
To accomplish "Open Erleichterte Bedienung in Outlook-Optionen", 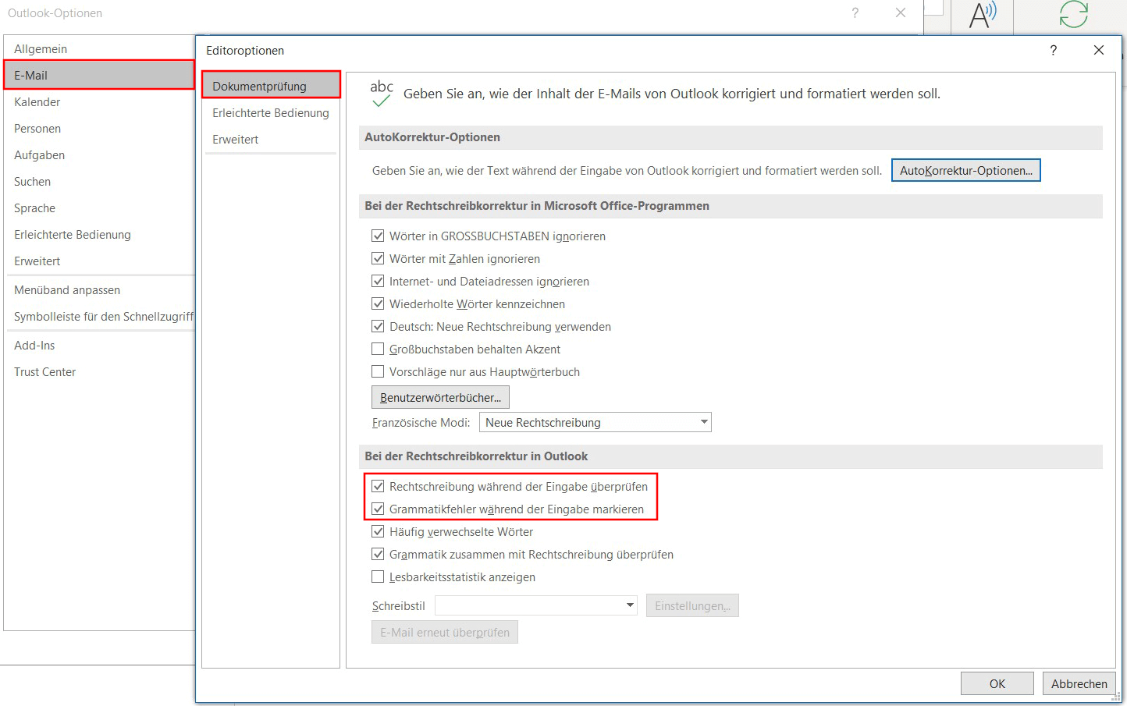I will point(99,234).
